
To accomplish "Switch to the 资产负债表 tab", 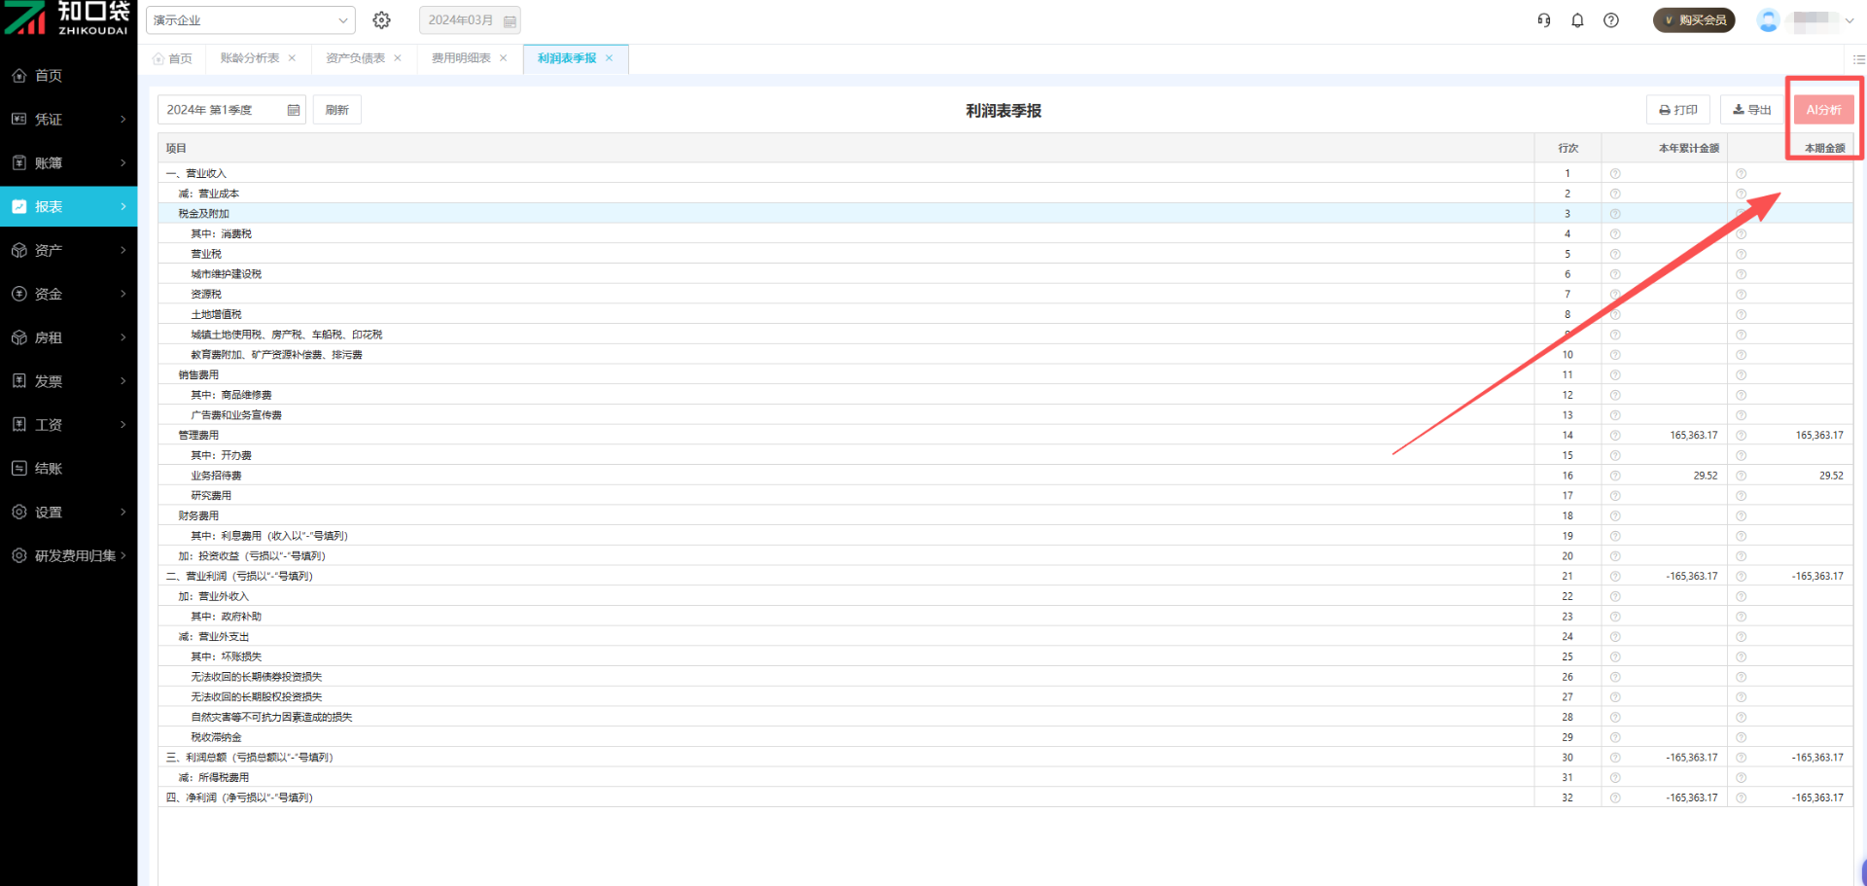I will [x=355, y=58].
